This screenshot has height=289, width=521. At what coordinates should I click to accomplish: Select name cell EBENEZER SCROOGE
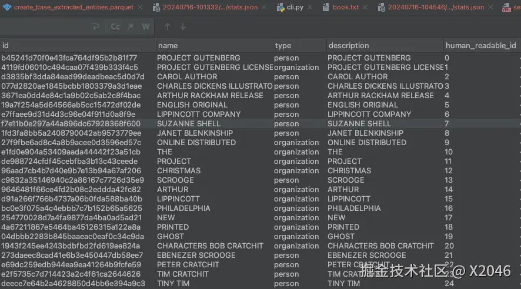196,255
